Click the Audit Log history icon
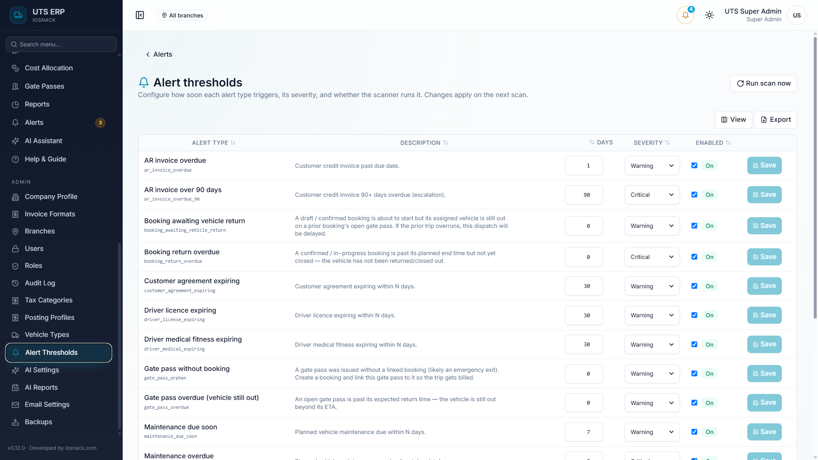The width and height of the screenshot is (818, 460). tap(15, 283)
